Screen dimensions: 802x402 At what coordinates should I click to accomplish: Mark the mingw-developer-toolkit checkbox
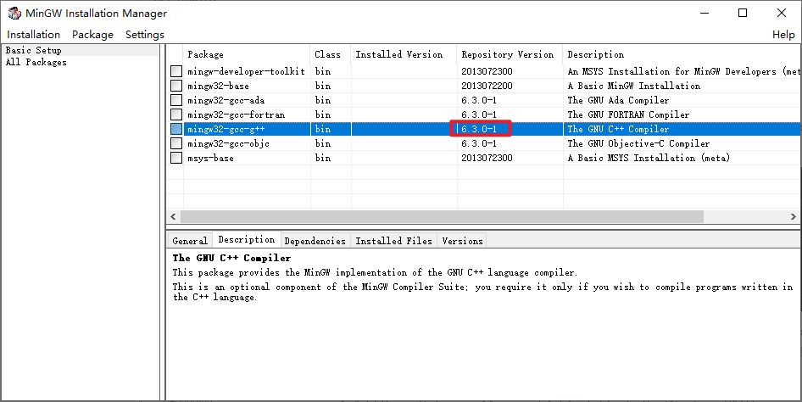tap(176, 71)
